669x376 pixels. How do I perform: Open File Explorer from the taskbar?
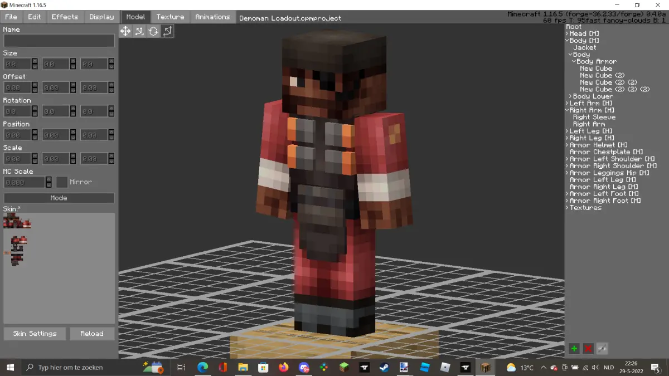(243, 367)
